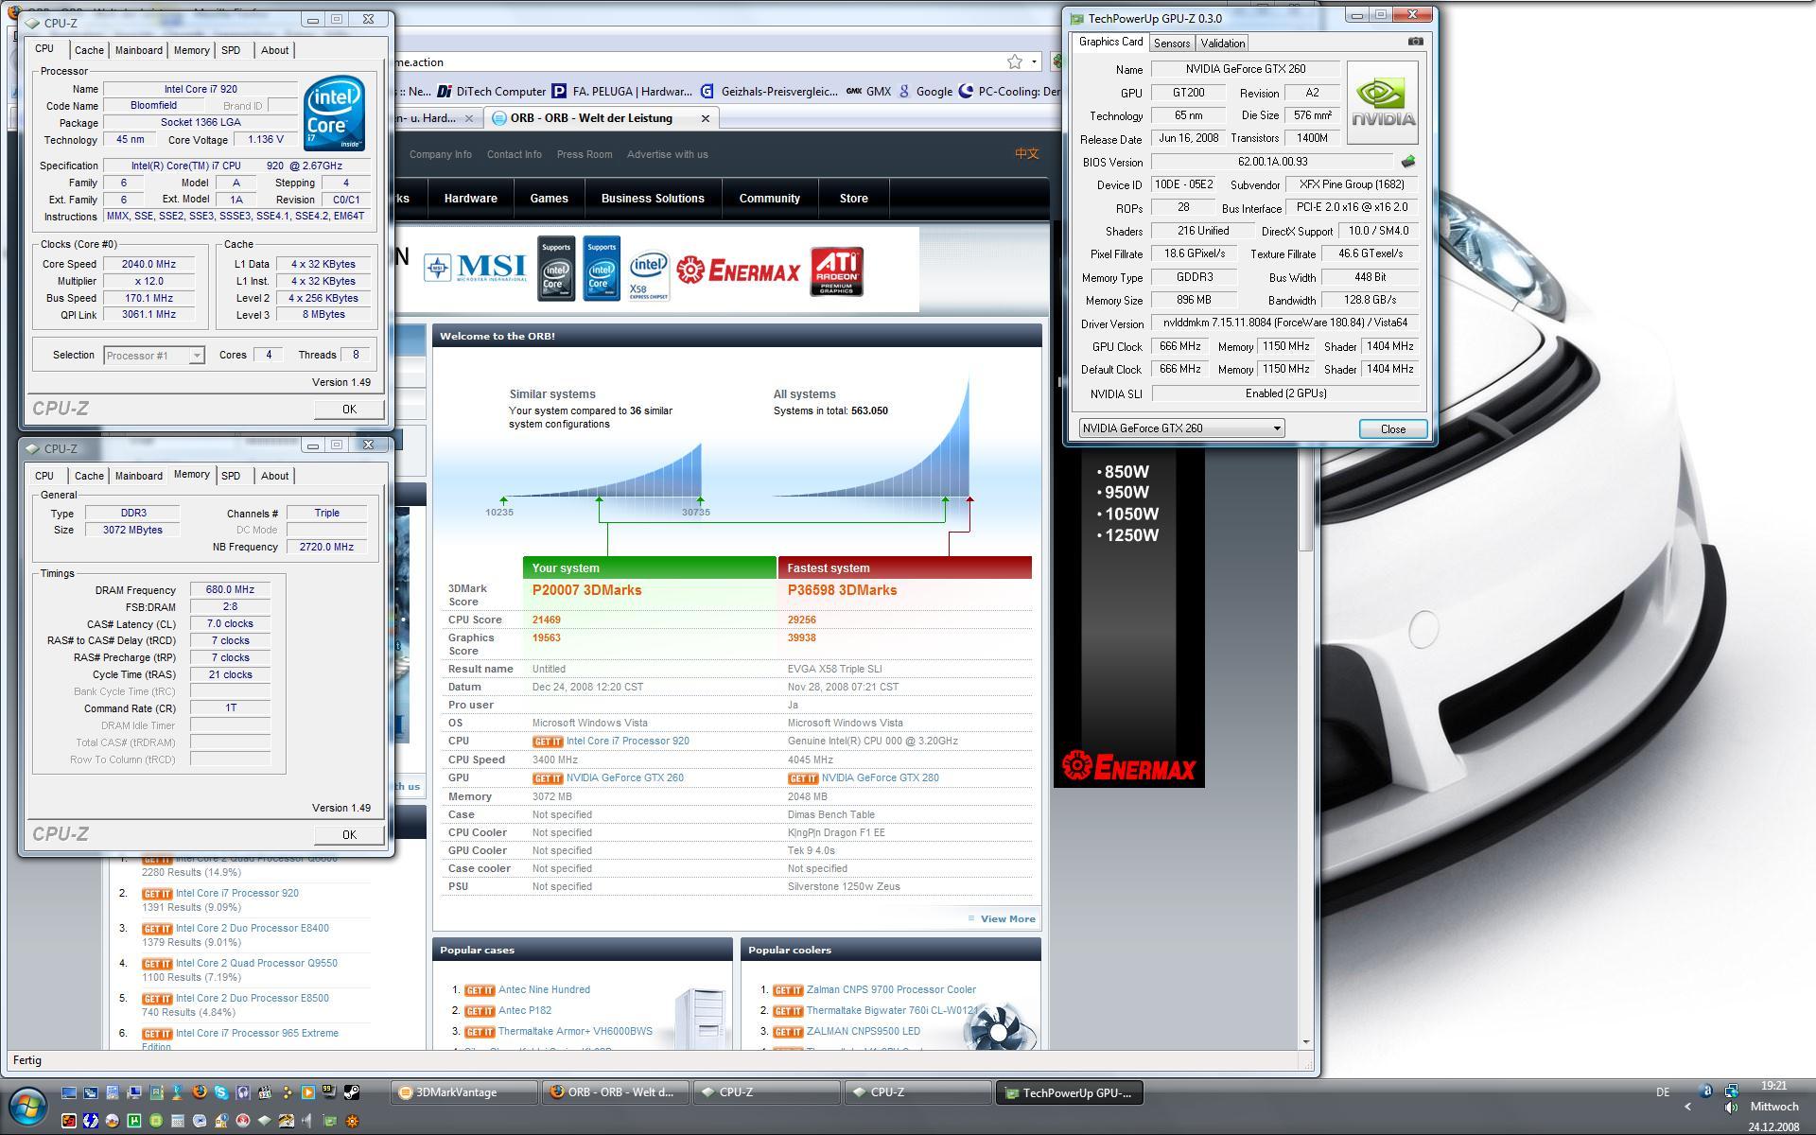Image resolution: width=1816 pixels, height=1135 pixels.
Task: Click OK in the top CPU-Z window
Action: (349, 409)
